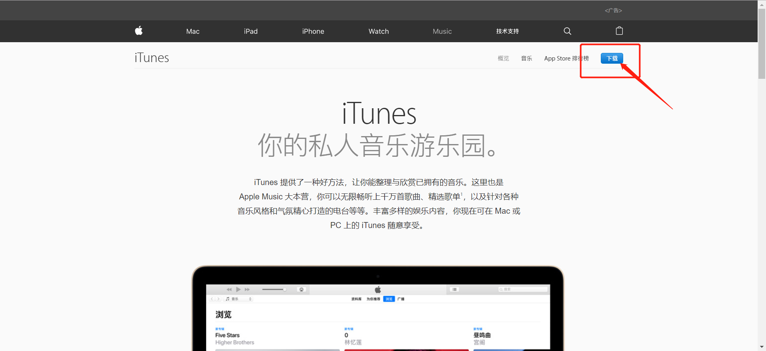
Task: Select 资料库 tab in iTunes mockup
Action: pyautogui.click(x=356, y=299)
